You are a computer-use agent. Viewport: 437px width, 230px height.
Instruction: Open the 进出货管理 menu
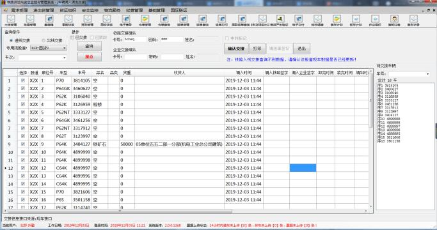tap(44, 10)
